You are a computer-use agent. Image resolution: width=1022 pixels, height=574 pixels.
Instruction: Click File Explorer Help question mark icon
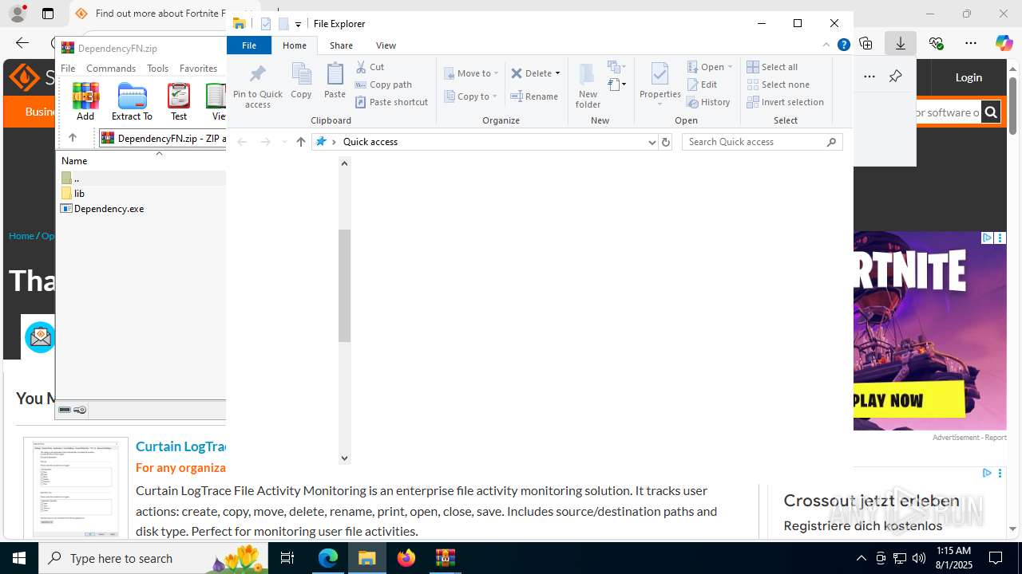click(x=843, y=45)
